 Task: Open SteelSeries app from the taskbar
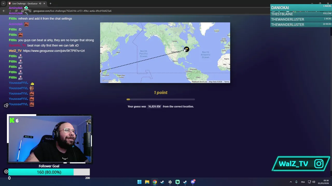[x=170, y=182]
